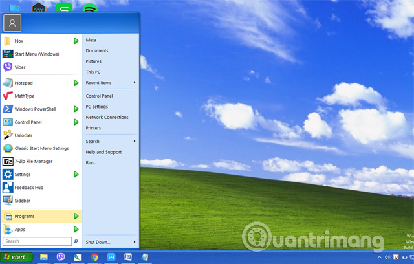Open Classic Start Menu Settings shell icon
Viewport: 414px width, 264px height.
(8, 148)
